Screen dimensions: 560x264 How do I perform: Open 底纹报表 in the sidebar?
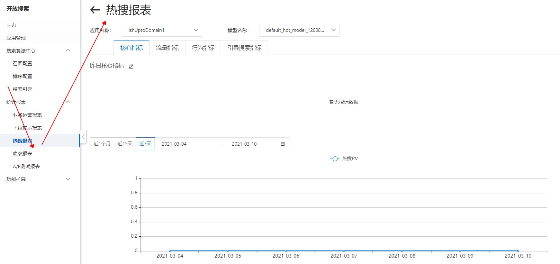point(23,153)
